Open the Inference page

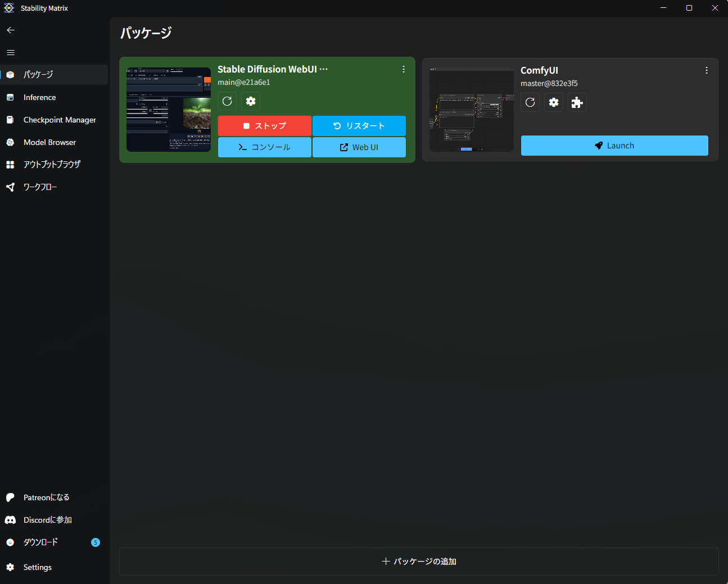tap(54, 97)
